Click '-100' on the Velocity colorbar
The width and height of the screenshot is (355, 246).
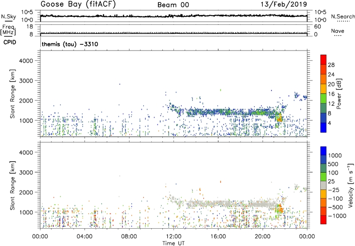tap(335, 198)
